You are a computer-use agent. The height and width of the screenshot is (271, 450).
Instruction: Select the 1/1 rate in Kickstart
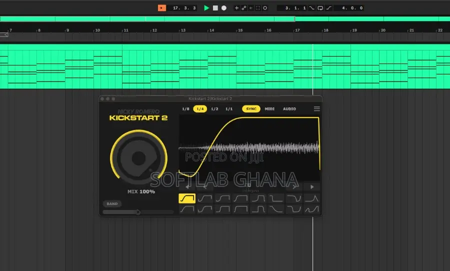(x=229, y=109)
